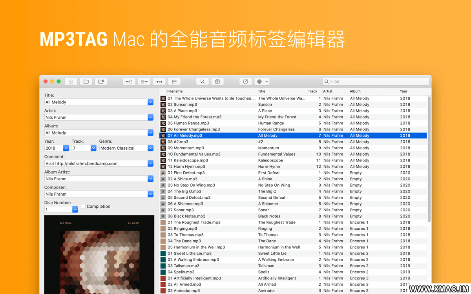Click the file list vertical scrollbar
Image resolution: width=471 pixels, height=294 pixels.
(x=429, y=159)
